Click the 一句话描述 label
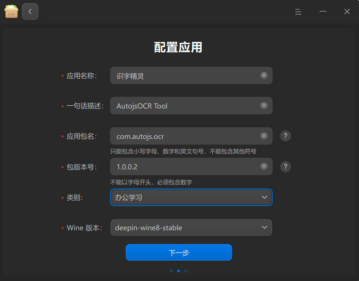The height and width of the screenshot is (281, 359). (x=85, y=106)
